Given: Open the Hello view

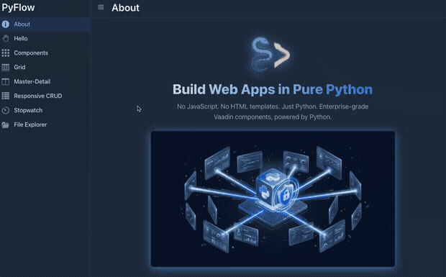Looking at the screenshot, I should (x=45, y=38).
